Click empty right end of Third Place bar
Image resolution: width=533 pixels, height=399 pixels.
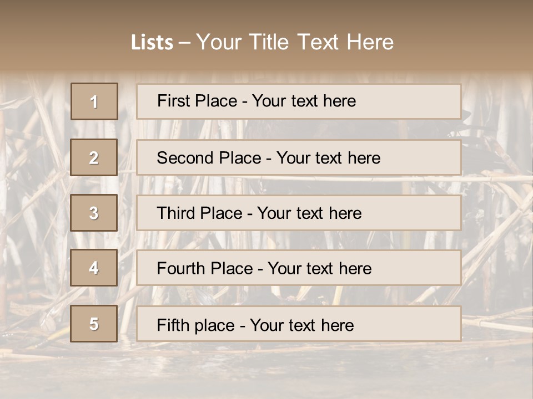point(422,213)
